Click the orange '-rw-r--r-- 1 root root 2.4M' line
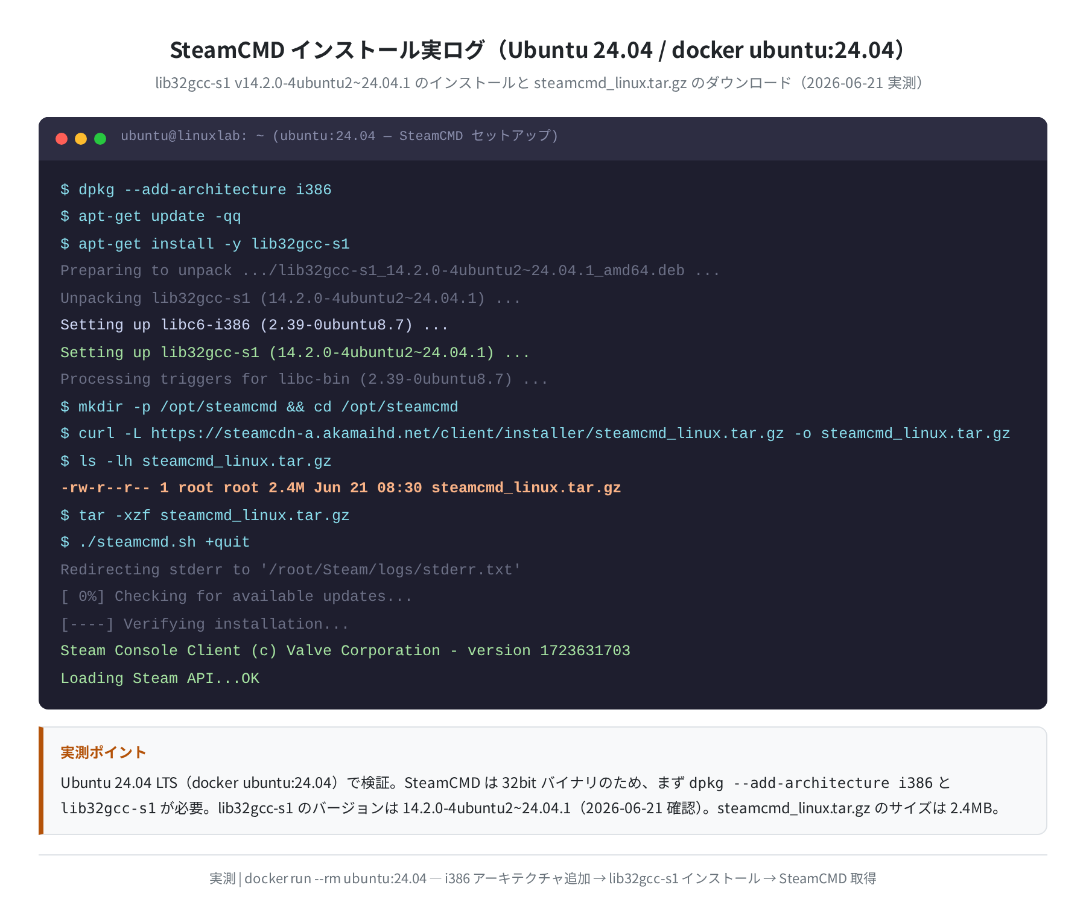1086x911 pixels. (341, 488)
